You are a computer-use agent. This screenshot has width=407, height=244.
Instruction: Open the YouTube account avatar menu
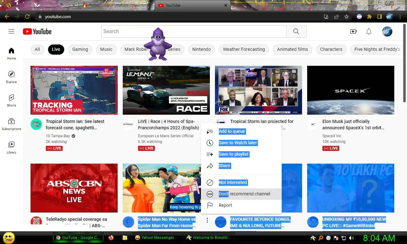(387, 31)
